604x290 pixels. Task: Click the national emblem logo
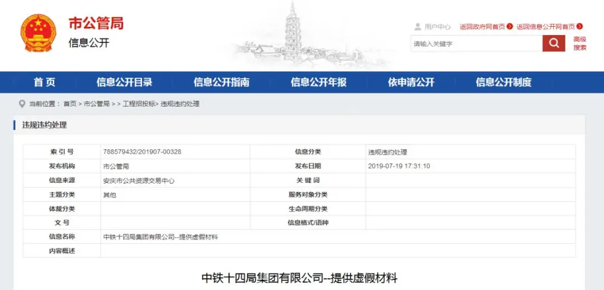pos(38,33)
